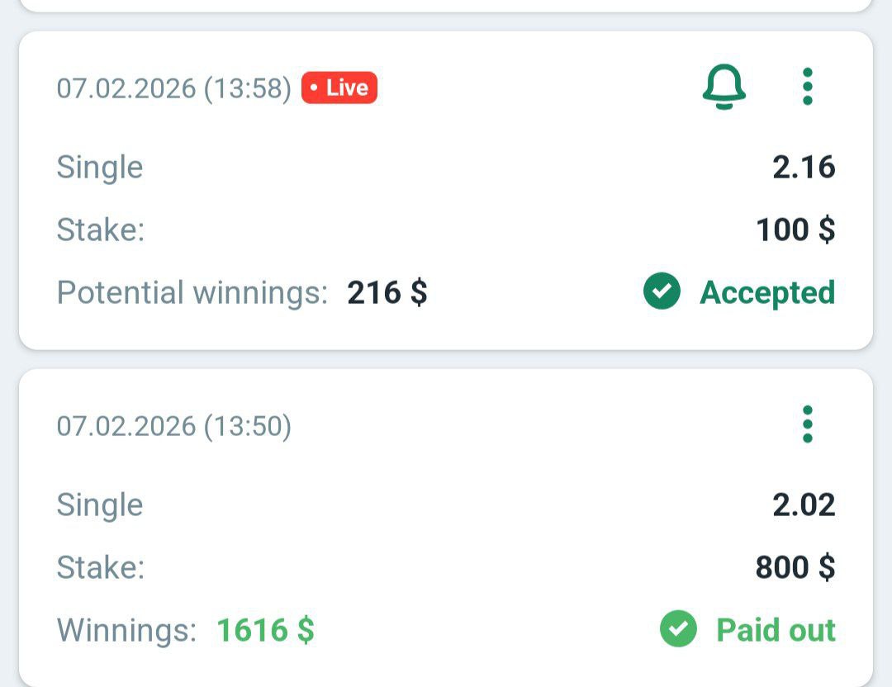Click the 2.16 odds value

click(x=804, y=168)
